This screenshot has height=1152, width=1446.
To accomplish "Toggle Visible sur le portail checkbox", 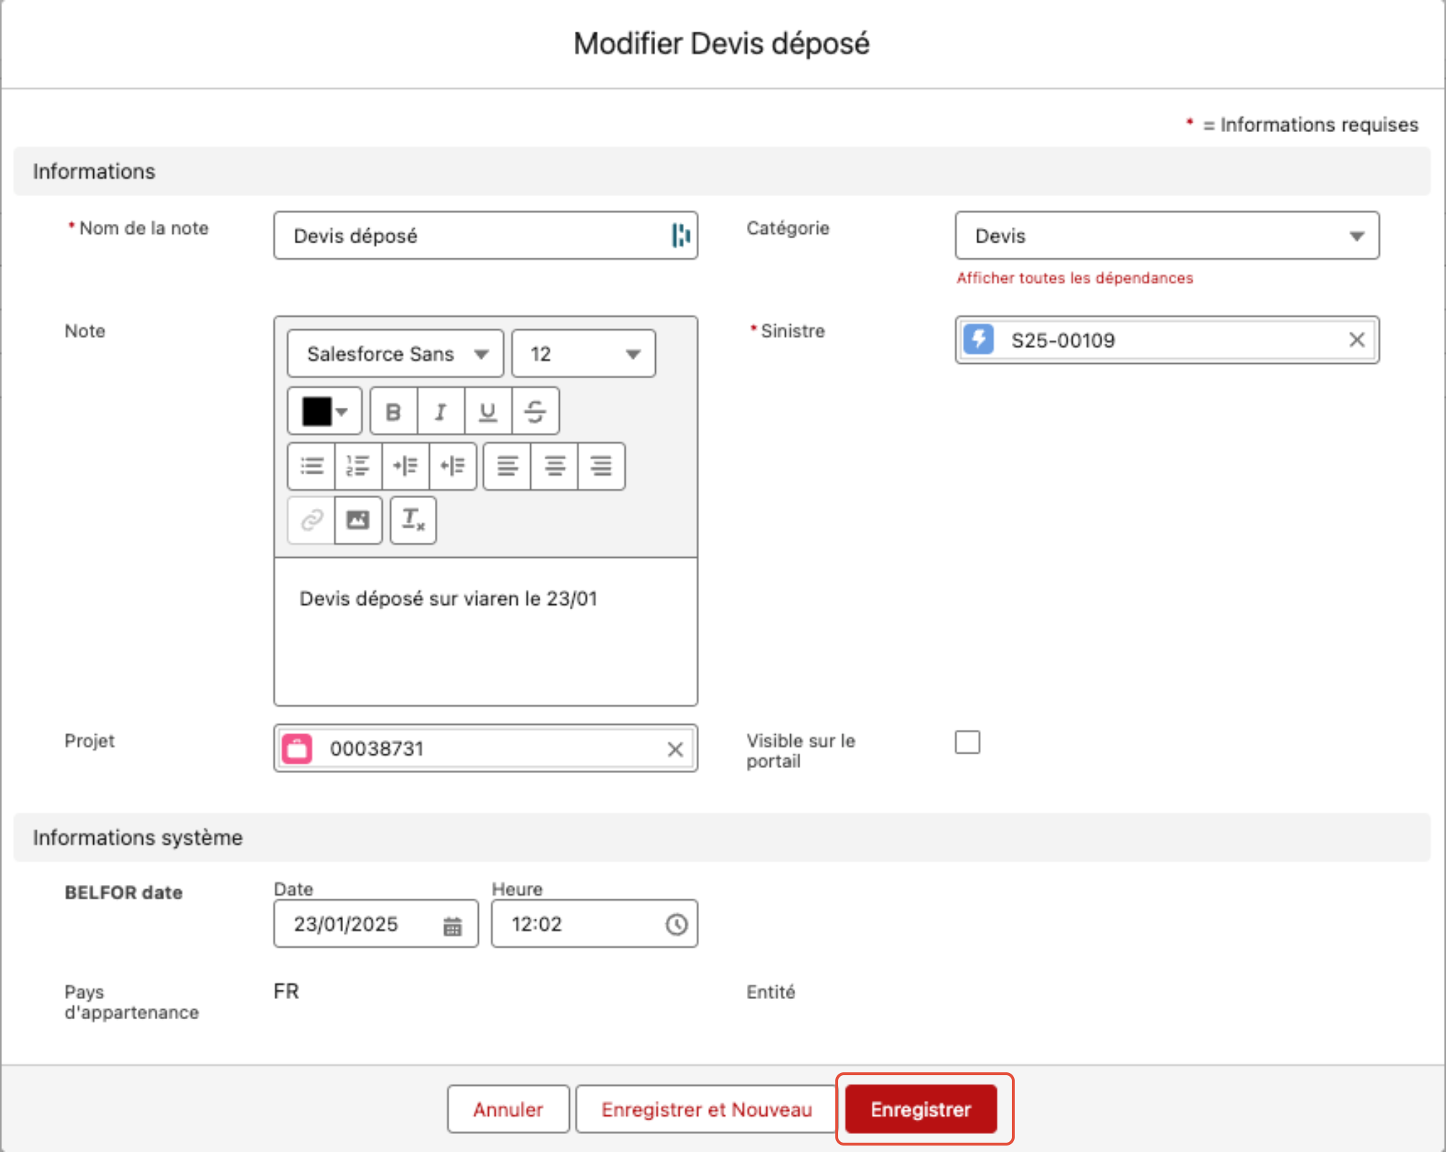I will click(967, 742).
